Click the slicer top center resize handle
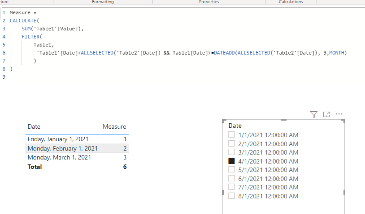Screen dimensions: 365x214 [284, 120]
